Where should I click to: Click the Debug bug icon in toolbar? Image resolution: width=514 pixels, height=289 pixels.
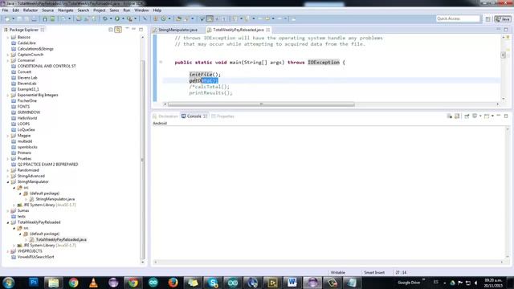point(105,18)
